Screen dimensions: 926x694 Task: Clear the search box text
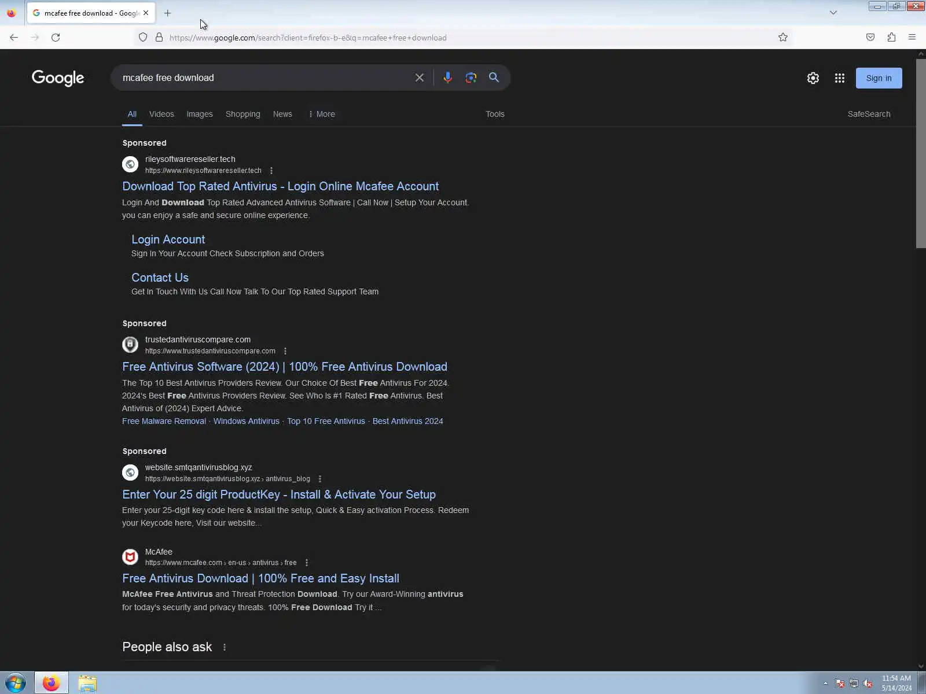[420, 77]
